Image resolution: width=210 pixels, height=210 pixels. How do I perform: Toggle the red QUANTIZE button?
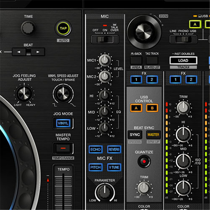tap(144, 161)
